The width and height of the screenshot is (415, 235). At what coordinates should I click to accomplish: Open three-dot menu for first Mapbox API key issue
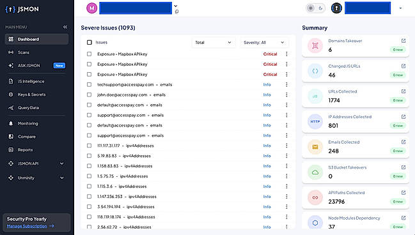coord(286,54)
